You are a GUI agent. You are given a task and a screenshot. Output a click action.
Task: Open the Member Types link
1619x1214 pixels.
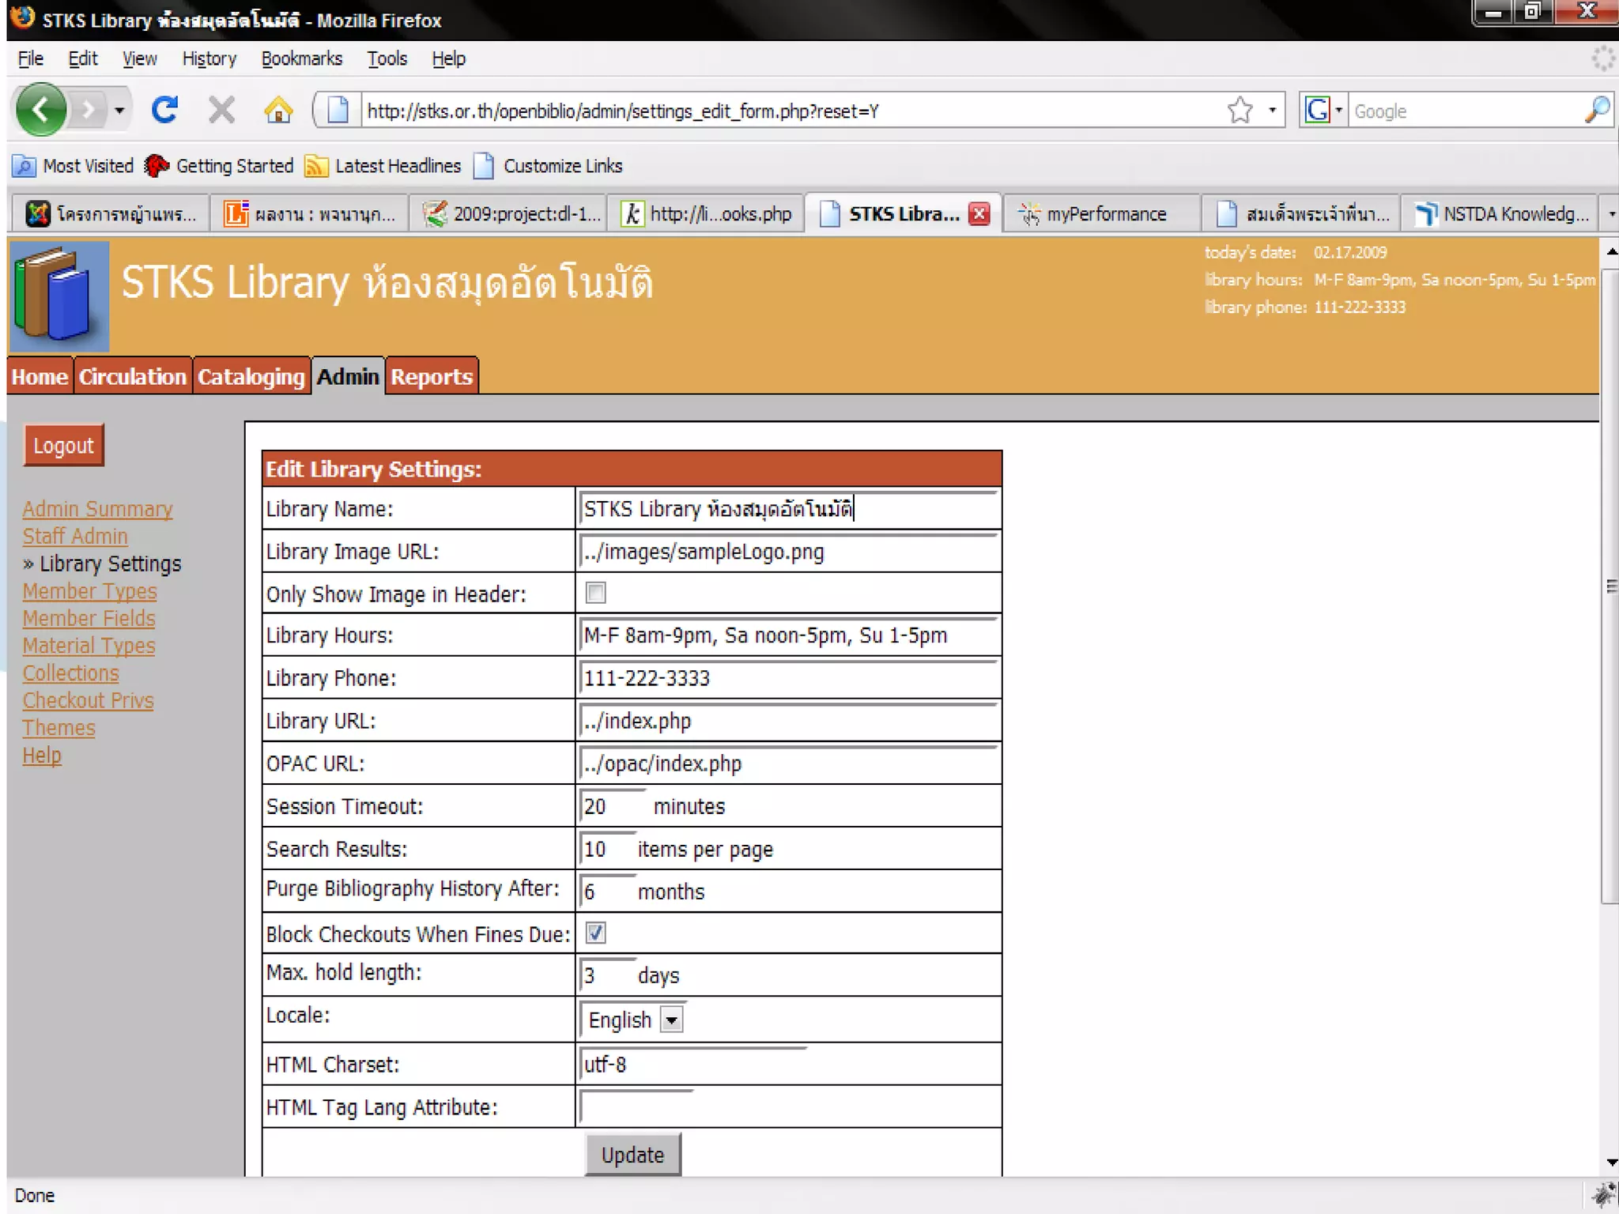click(x=89, y=591)
